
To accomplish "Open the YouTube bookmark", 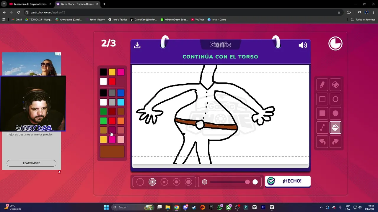I will click(198, 19).
